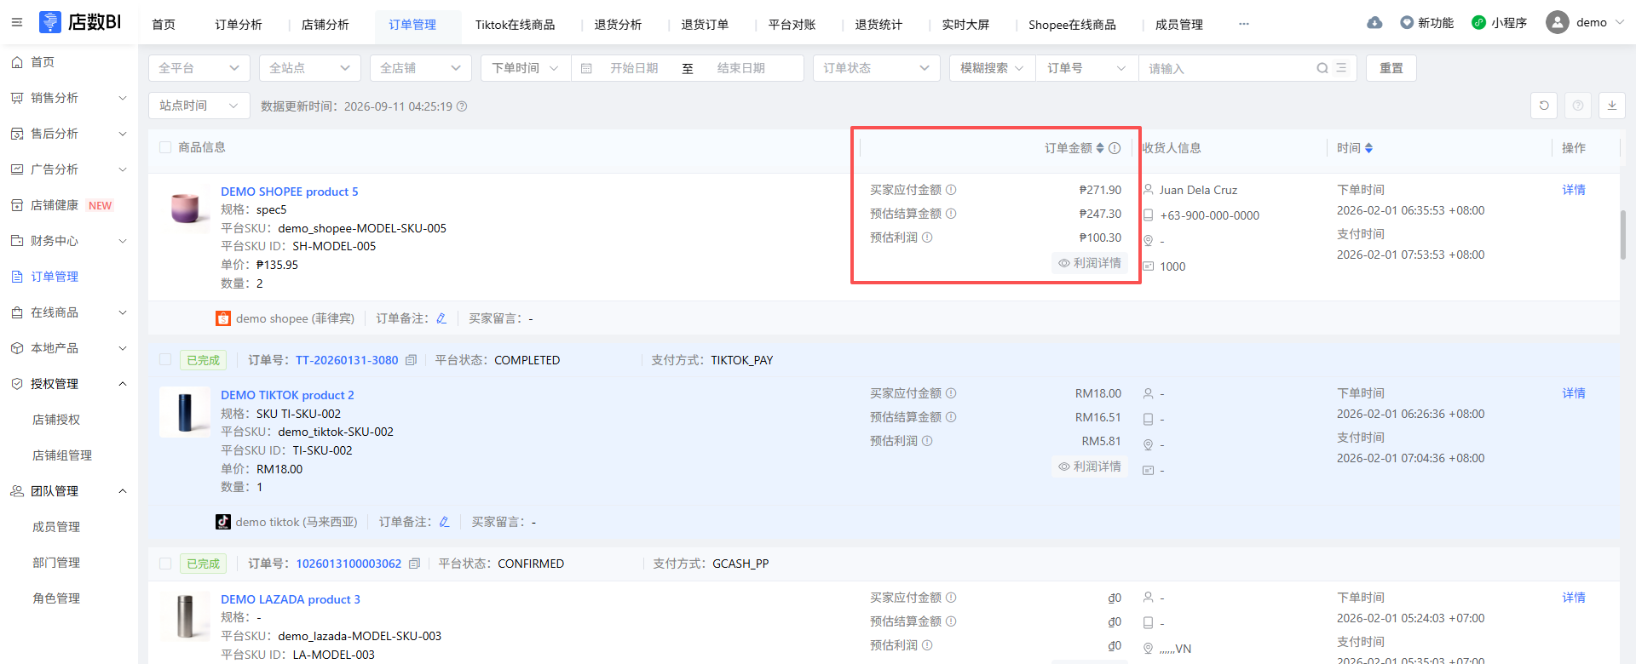Open the DEMO LAZADA product 3 link
Viewport: 1636px width, 664px height.
[291, 599]
